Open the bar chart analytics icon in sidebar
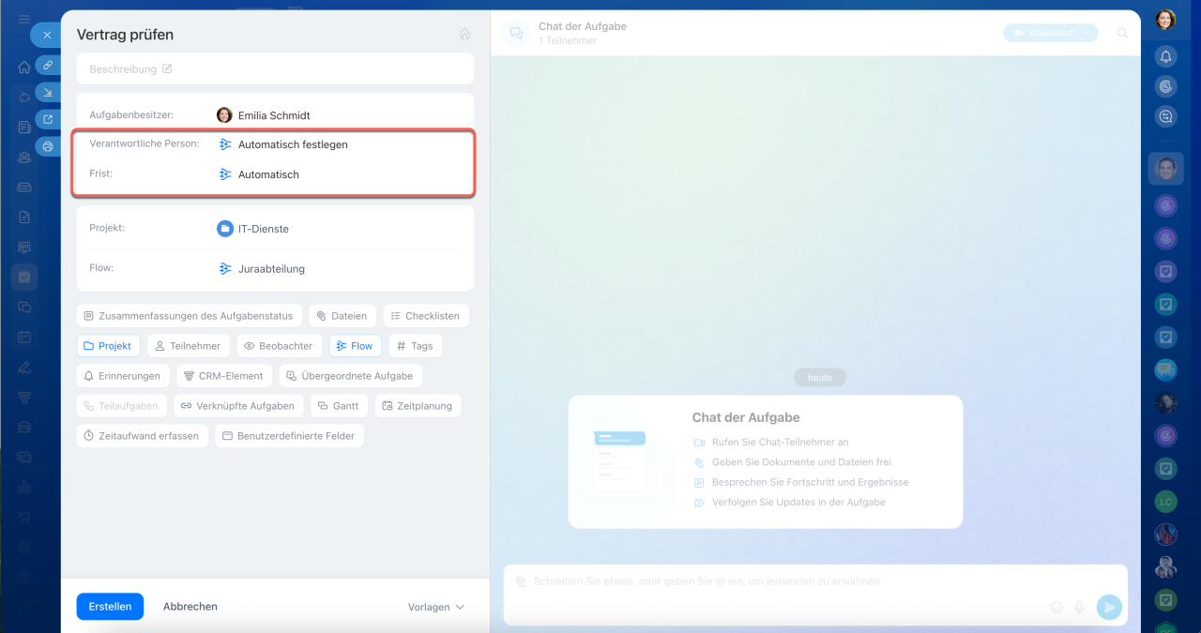Viewport: 1201px width, 633px height. 24,487
